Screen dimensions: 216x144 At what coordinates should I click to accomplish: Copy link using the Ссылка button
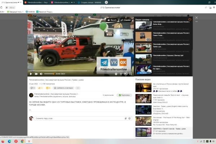pyautogui.click(x=126, y=20)
